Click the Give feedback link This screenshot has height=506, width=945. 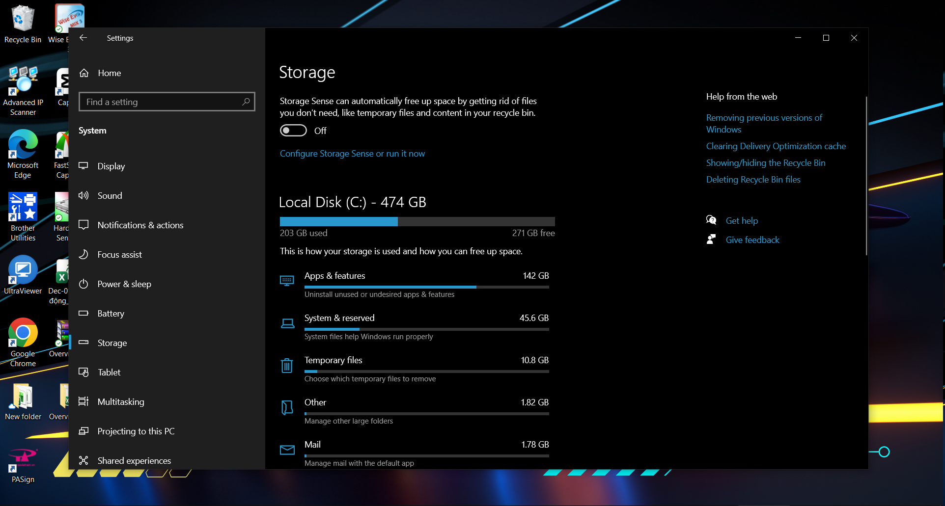752,240
